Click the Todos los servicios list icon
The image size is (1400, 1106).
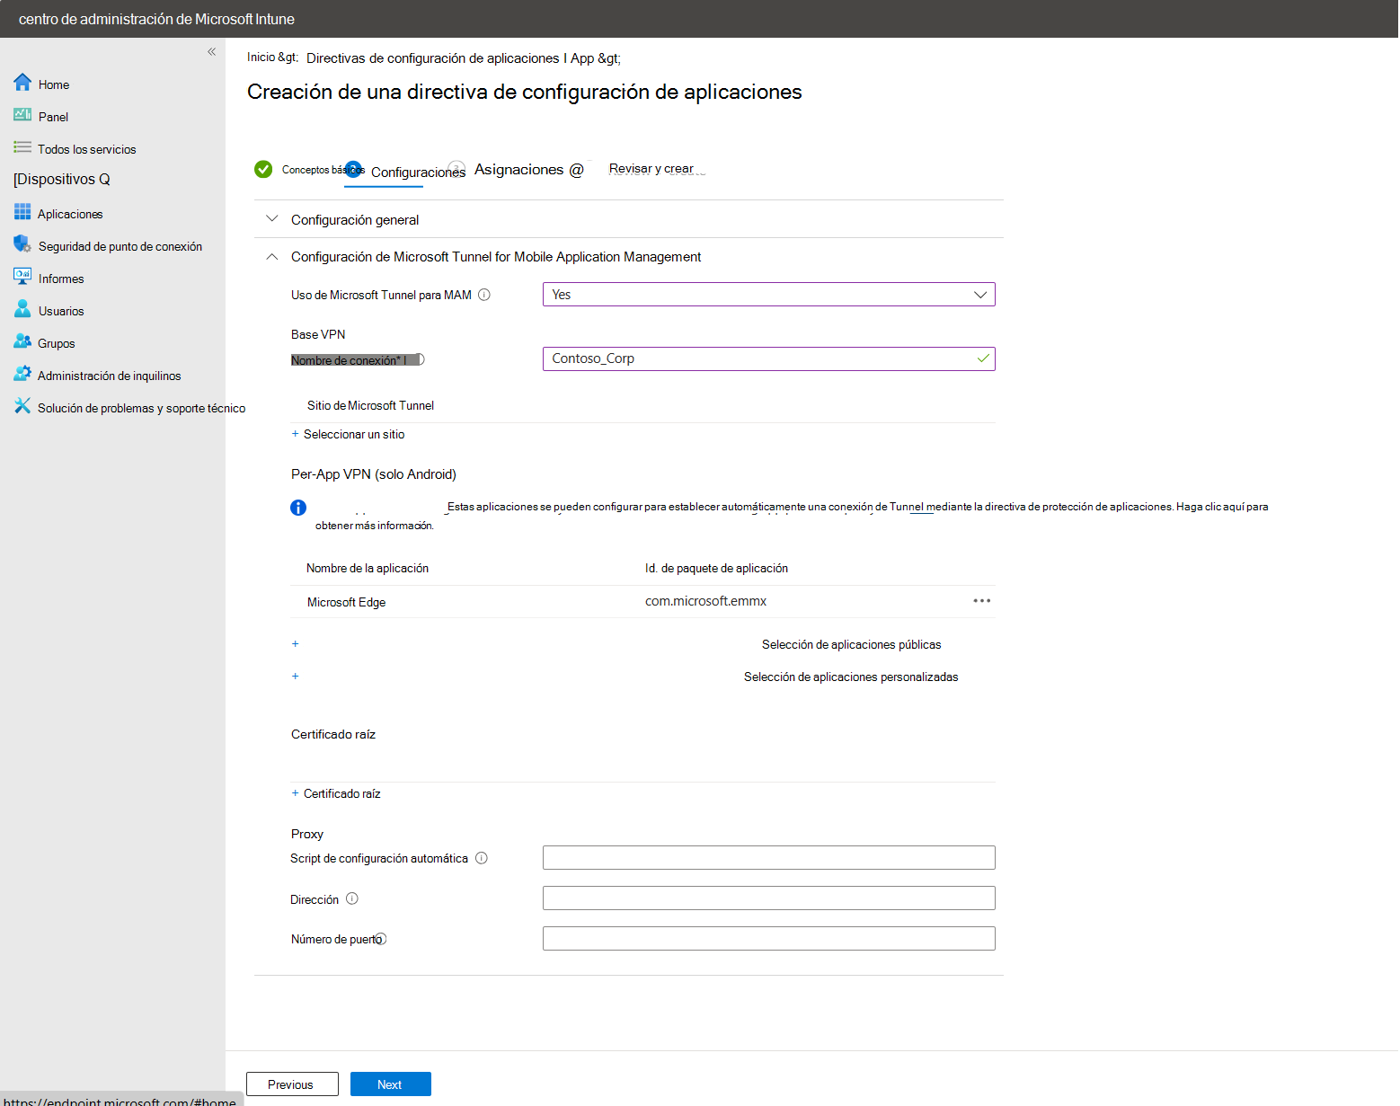pyautogui.click(x=22, y=147)
